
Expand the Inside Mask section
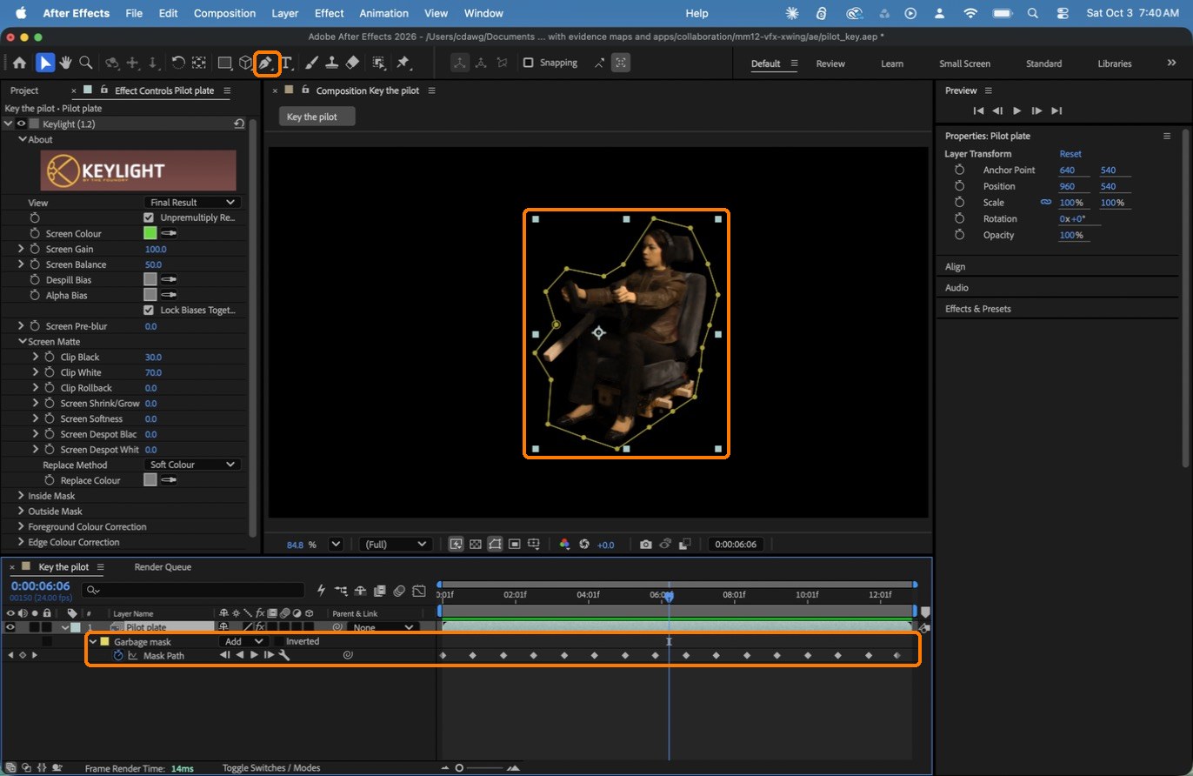21,496
